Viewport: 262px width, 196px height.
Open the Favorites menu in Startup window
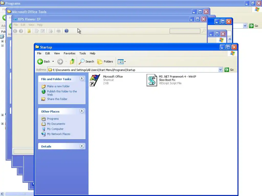70,53
